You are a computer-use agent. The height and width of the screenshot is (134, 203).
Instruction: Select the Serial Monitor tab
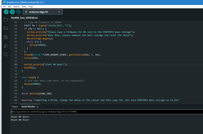click(29, 106)
